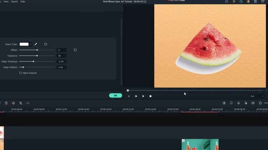Click the green headset support icon
268x150 pixels.
[241, 2]
